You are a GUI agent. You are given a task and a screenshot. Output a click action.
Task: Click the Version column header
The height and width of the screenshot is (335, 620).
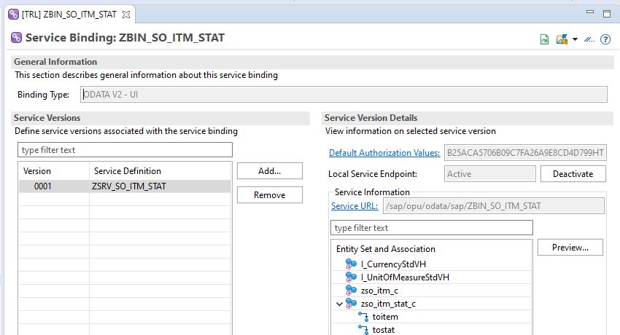click(x=37, y=171)
